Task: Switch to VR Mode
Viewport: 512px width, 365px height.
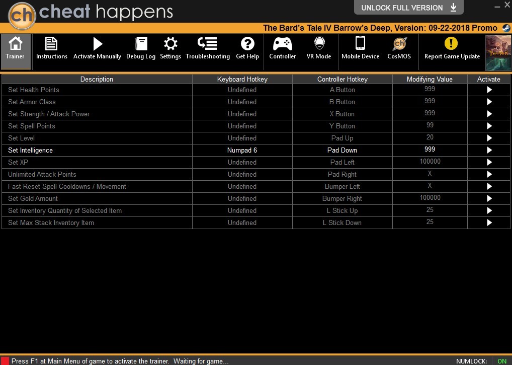Action: [x=319, y=48]
